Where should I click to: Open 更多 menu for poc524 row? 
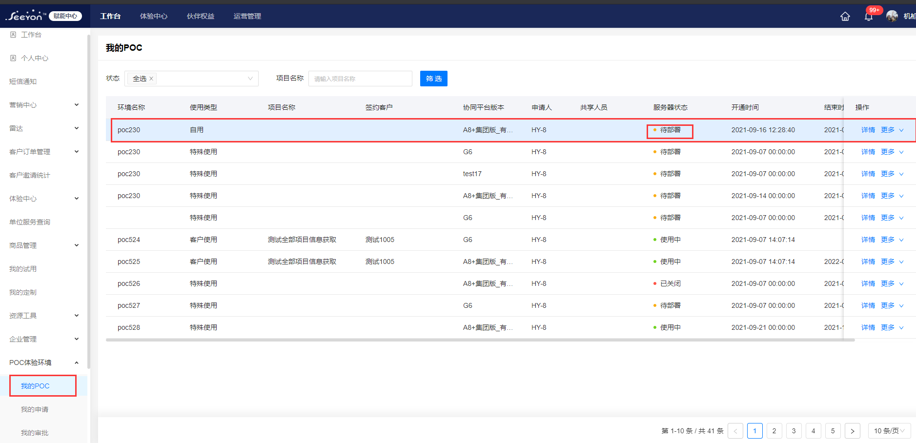point(892,240)
